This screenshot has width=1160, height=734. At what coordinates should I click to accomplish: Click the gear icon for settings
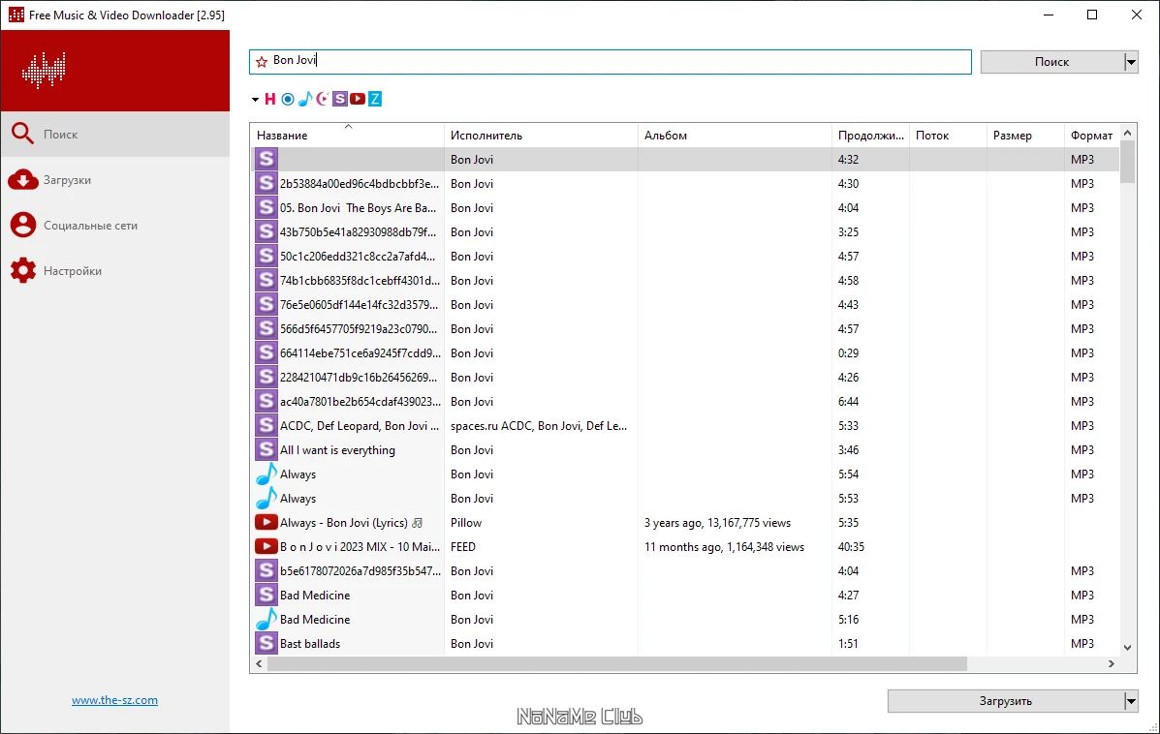tap(23, 270)
